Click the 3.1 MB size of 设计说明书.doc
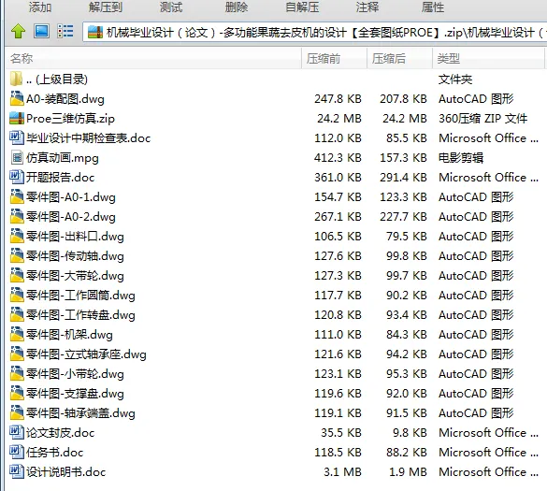The image size is (547, 491). [342, 472]
